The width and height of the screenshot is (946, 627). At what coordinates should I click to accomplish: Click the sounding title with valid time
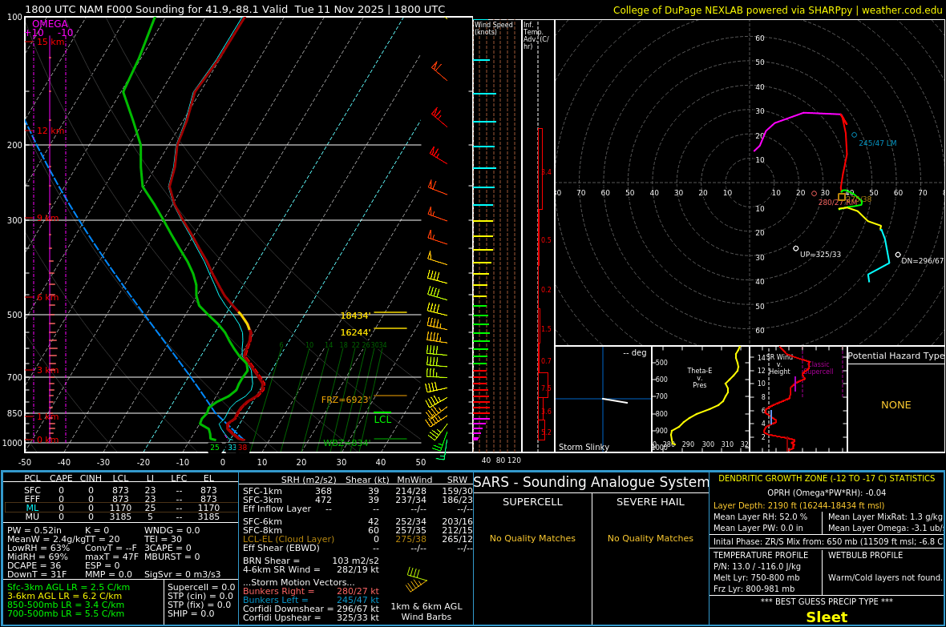pos(235,9)
